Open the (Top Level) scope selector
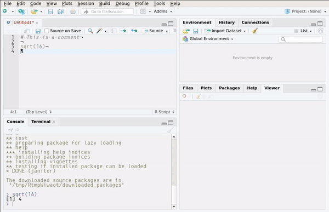 pyautogui.click(x=38, y=112)
